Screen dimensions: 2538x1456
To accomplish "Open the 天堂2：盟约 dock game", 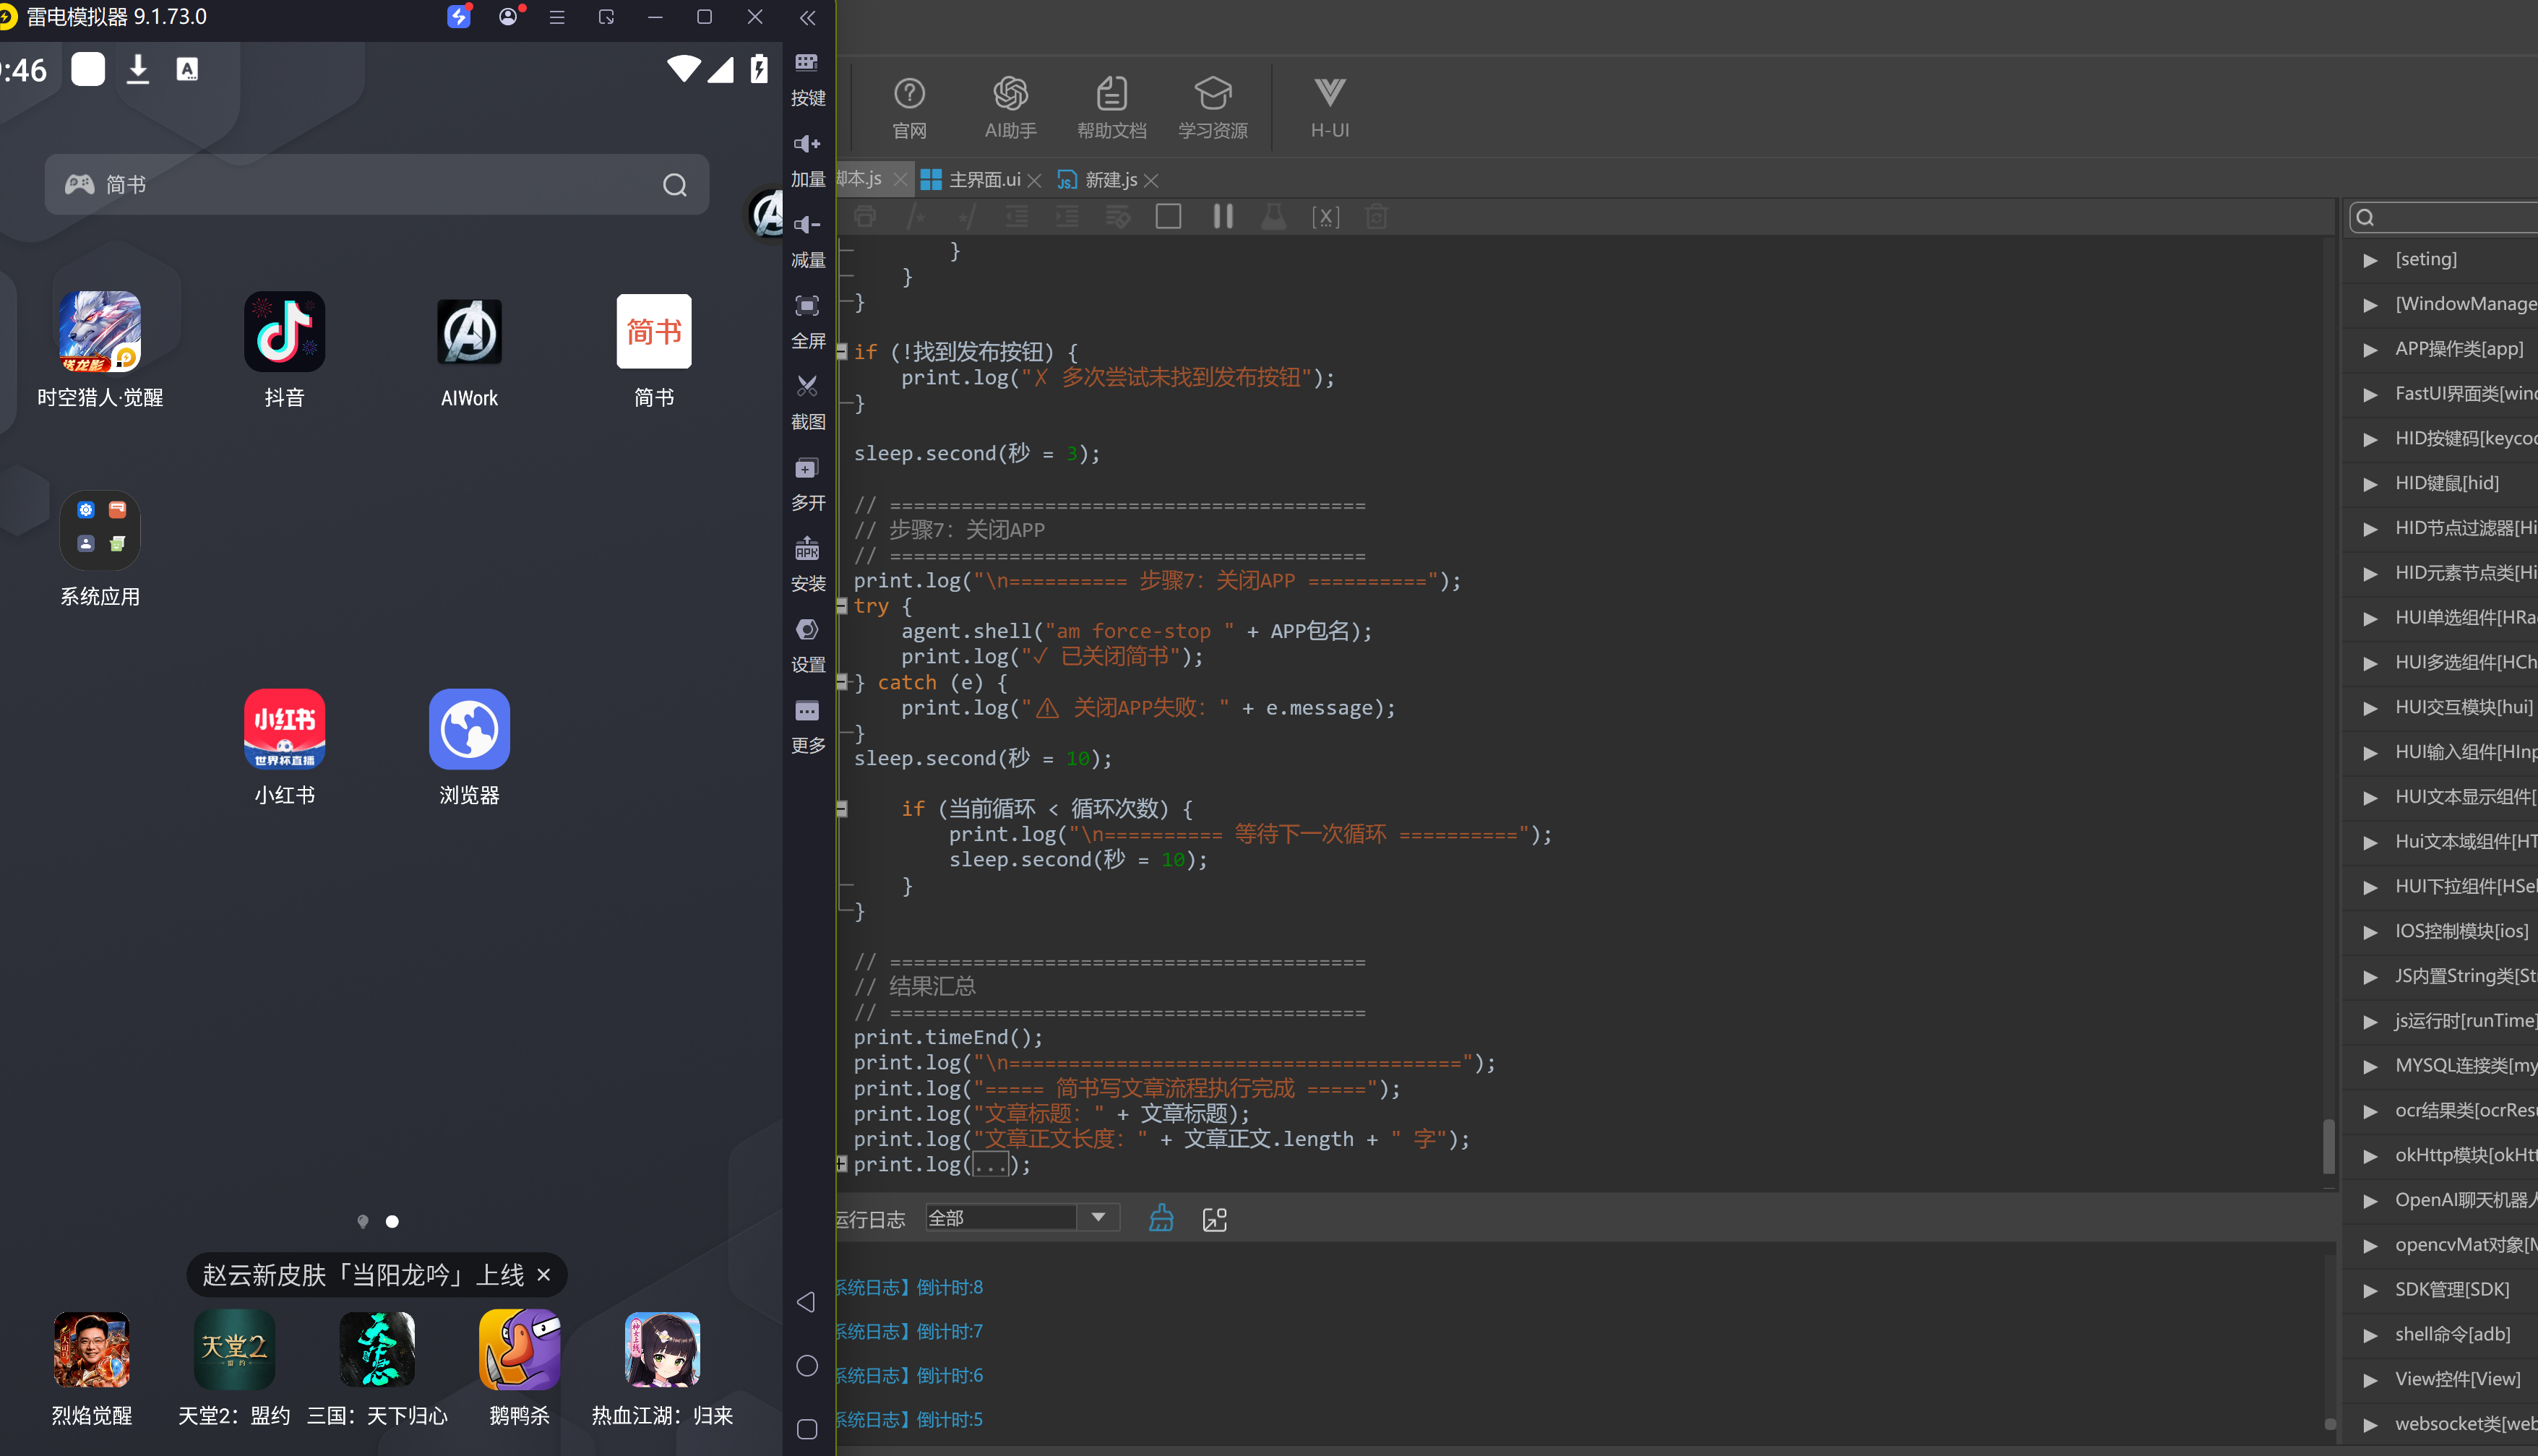I will [234, 1368].
